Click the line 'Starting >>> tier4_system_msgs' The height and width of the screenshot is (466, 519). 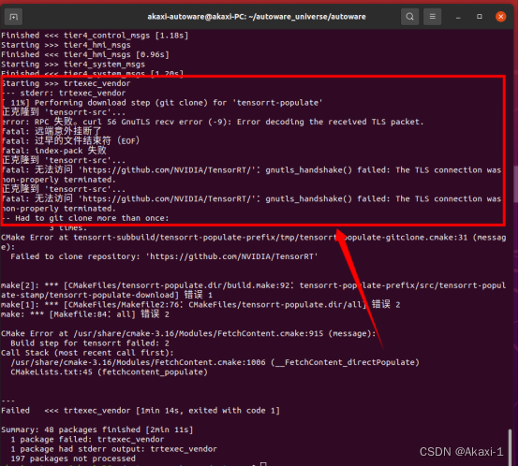coord(73,65)
